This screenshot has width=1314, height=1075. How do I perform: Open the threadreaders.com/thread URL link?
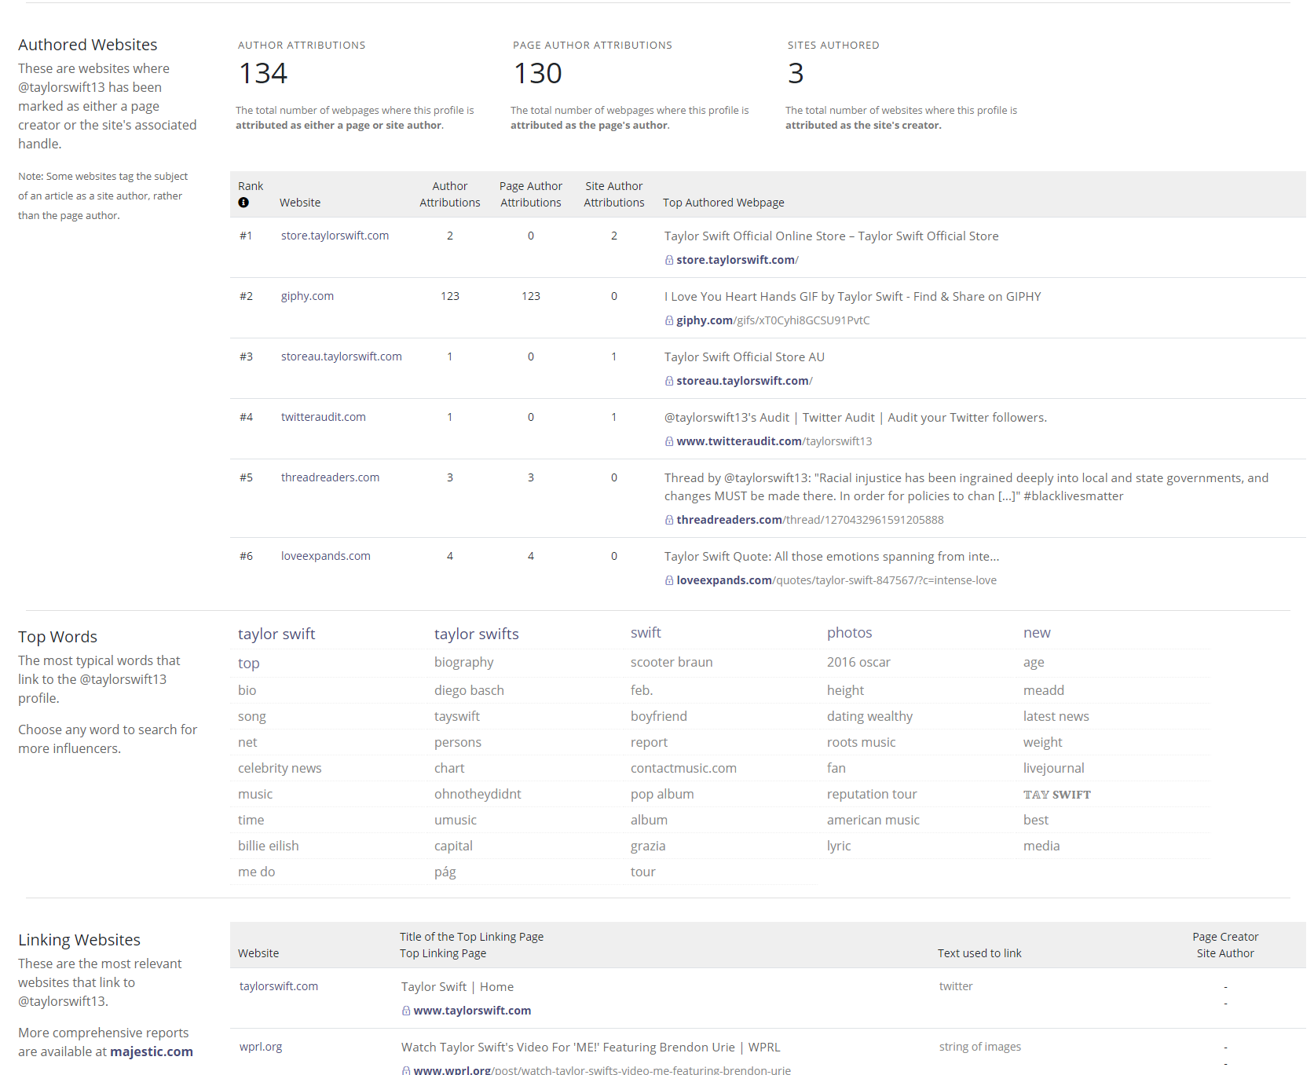[x=810, y=520]
